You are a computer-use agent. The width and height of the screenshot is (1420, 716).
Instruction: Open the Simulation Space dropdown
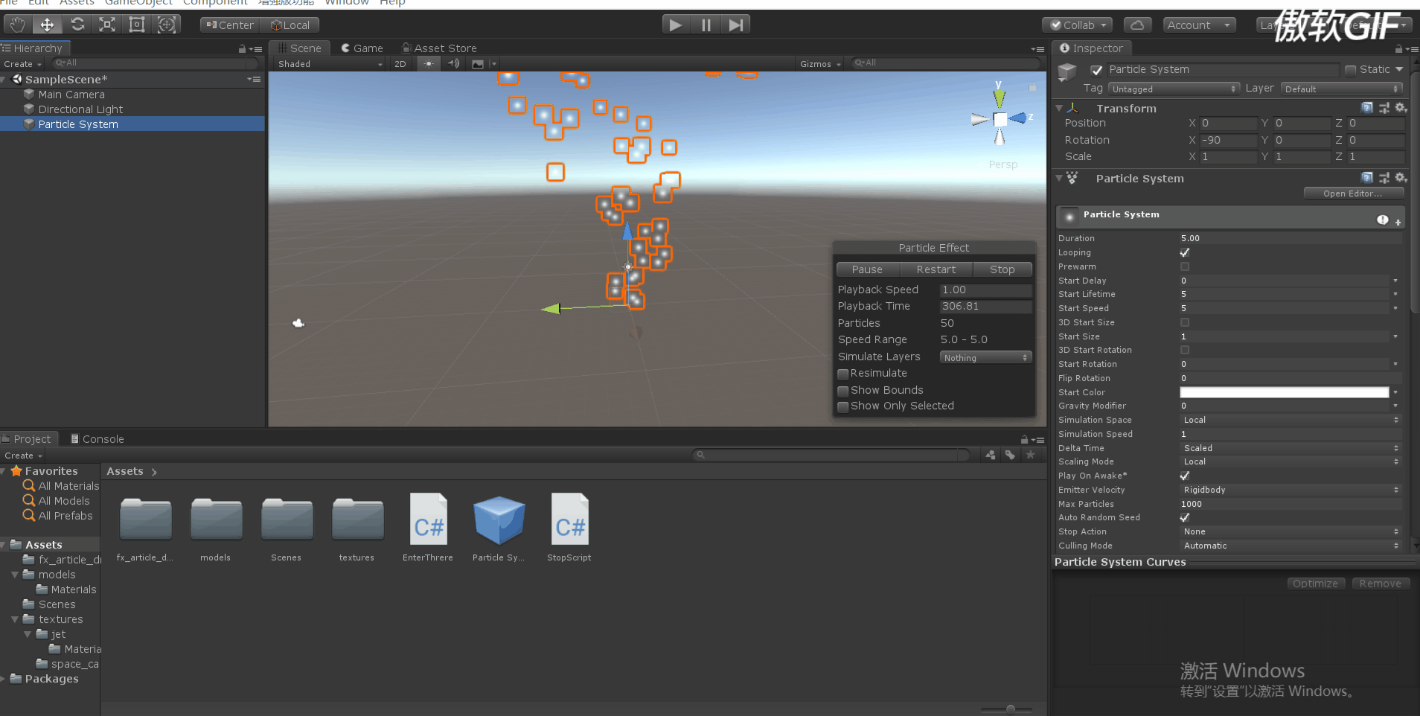[1291, 420]
